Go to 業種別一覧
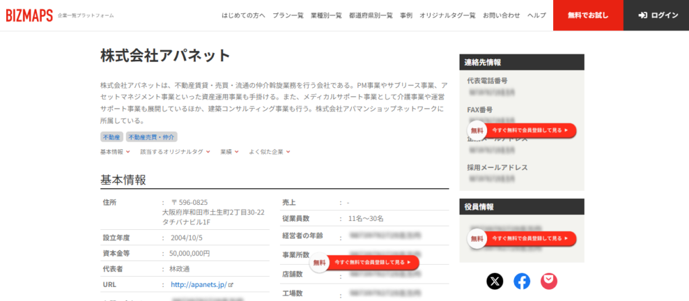Screen dimensions: 689x301 (x=326, y=15)
